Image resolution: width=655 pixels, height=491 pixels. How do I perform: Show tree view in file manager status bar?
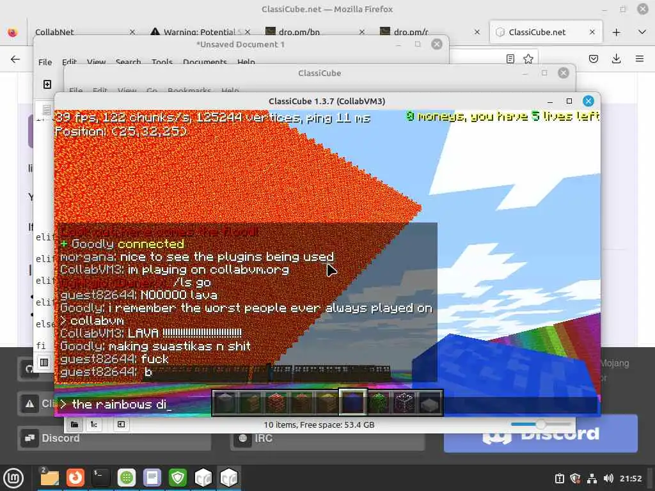[x=94, y=425]
